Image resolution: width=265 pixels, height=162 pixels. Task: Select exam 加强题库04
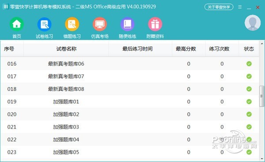tap(66, 140)
